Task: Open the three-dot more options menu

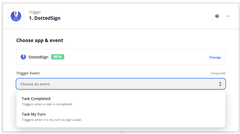Action: (228, 16)
